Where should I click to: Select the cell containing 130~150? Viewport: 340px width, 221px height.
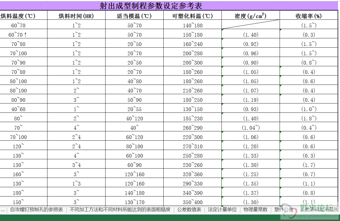click(x=193, y=108)
